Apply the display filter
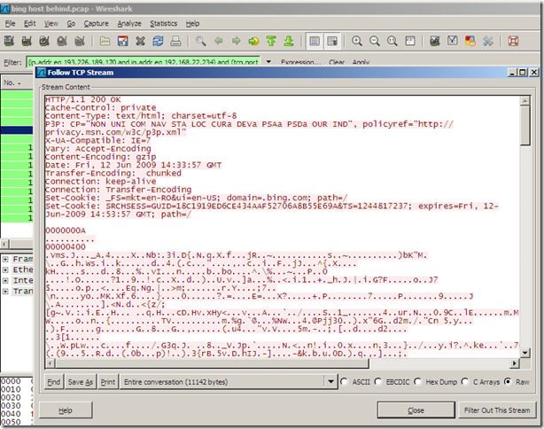544x429 pixels. click(x=361, y=62)
